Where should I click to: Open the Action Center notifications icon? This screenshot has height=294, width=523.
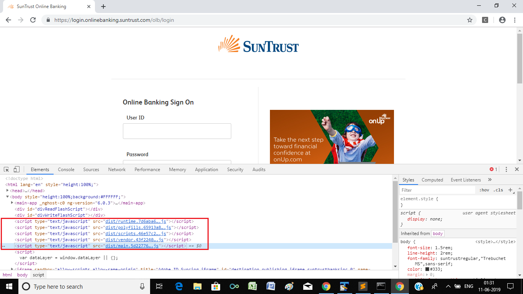pos(510,286)
